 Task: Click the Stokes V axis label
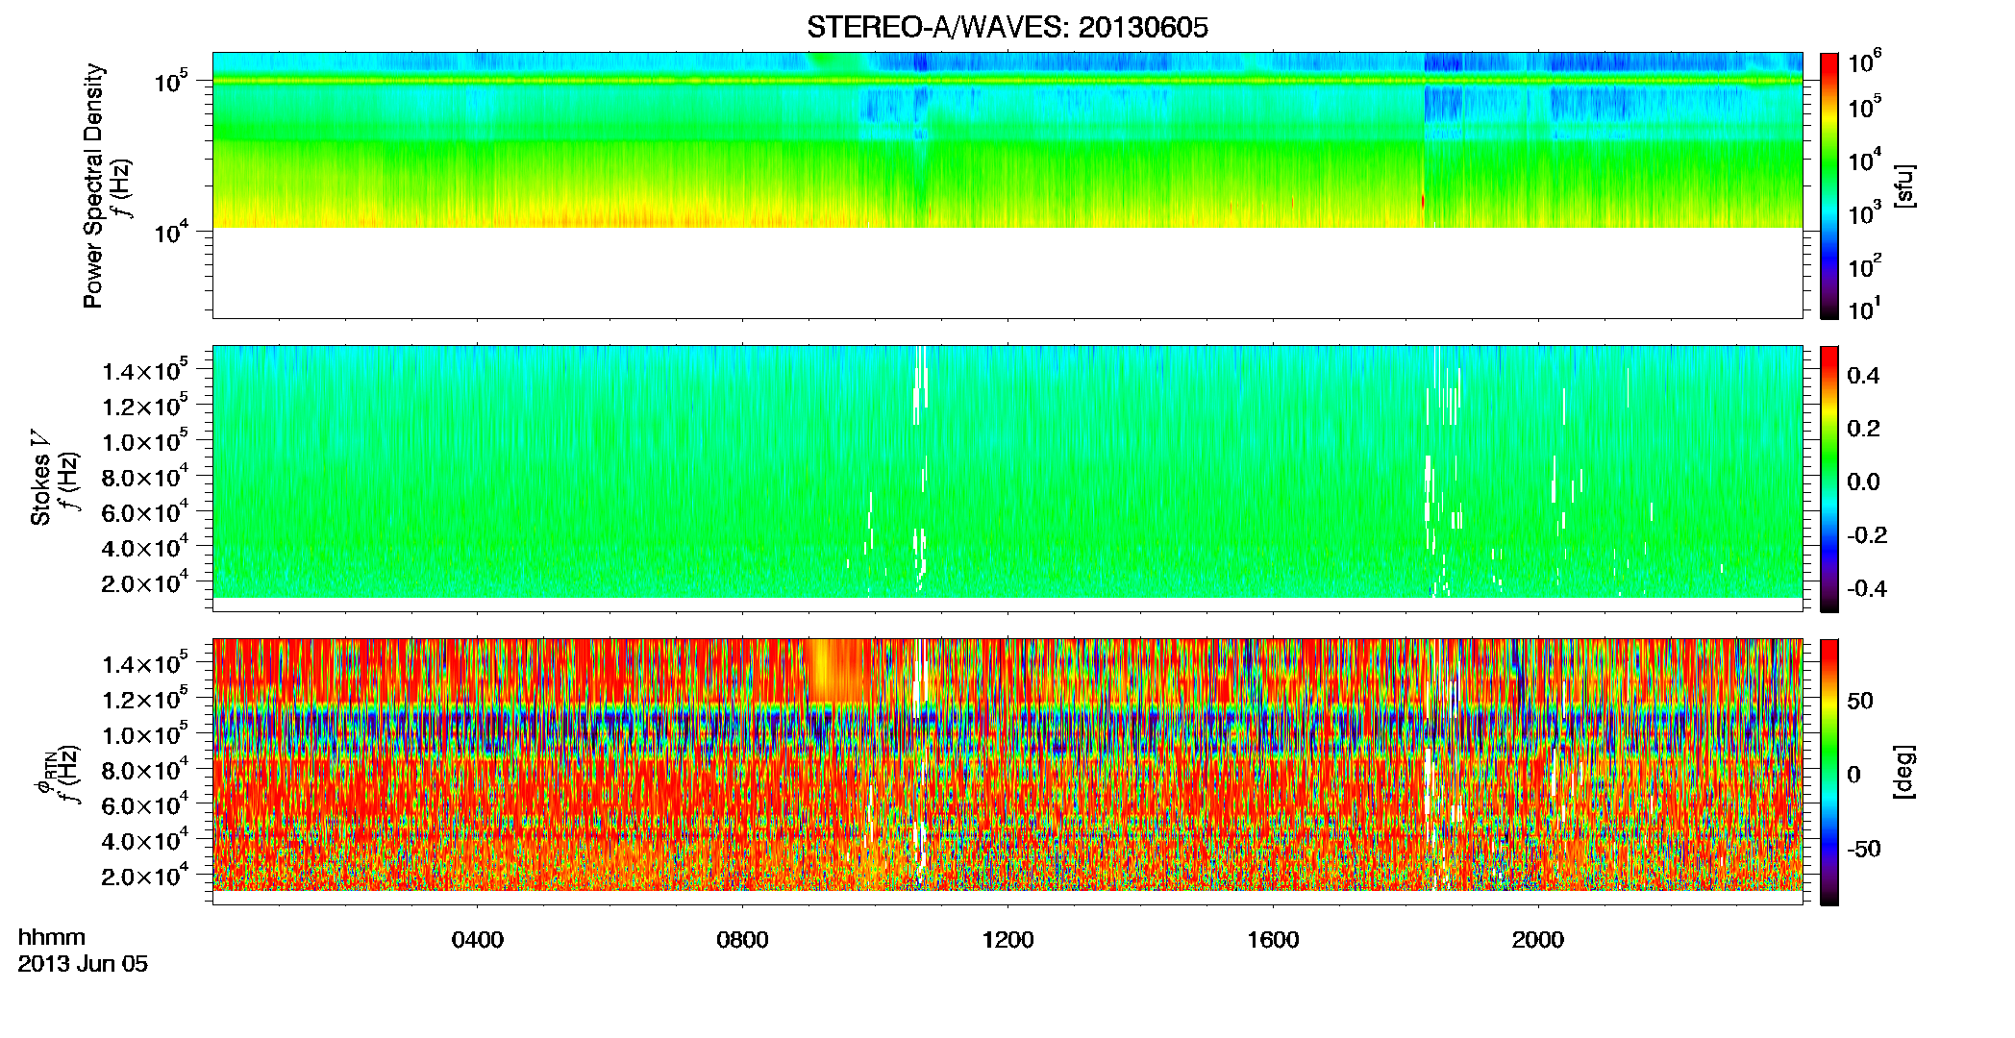[x=40, y=478]
